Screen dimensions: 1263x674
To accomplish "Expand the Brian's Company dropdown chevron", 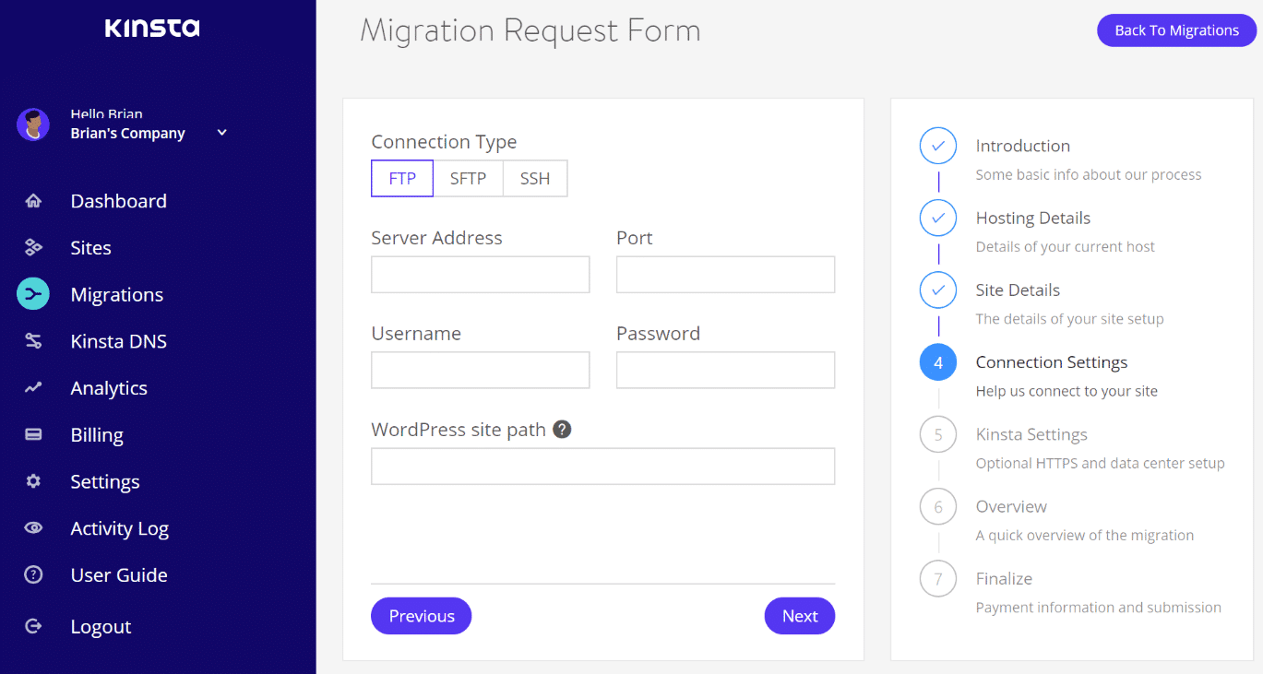I will pos(222,133).
